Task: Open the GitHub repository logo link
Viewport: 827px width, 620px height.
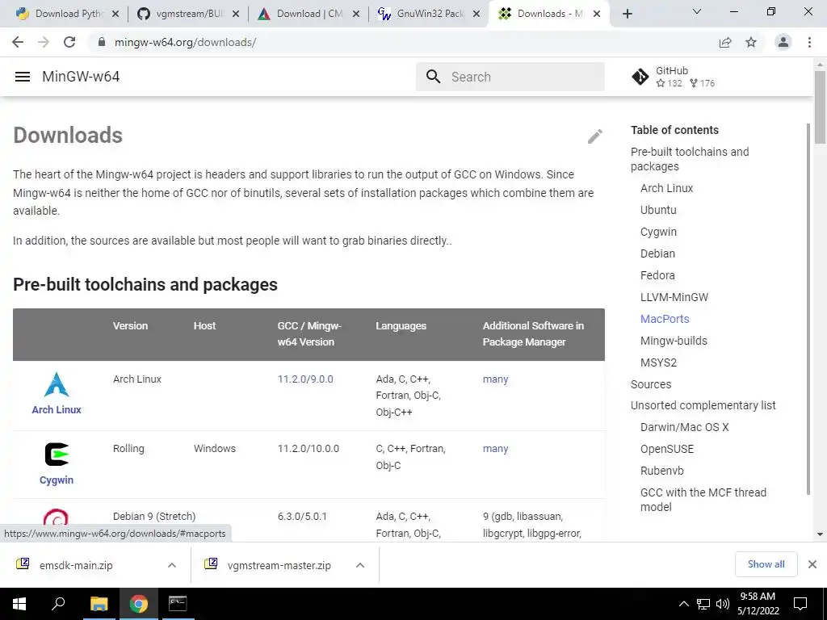Action: coord(640,77)
